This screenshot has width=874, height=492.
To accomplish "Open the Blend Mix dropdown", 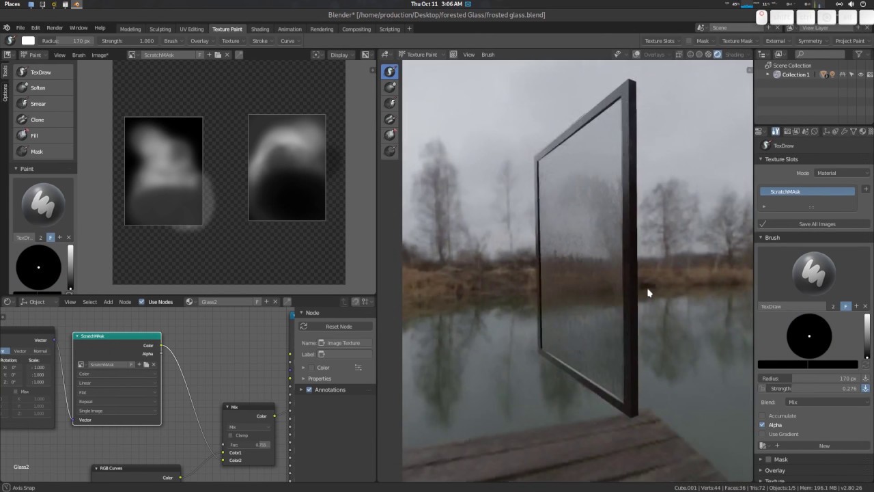I will (x=827, y=402).
